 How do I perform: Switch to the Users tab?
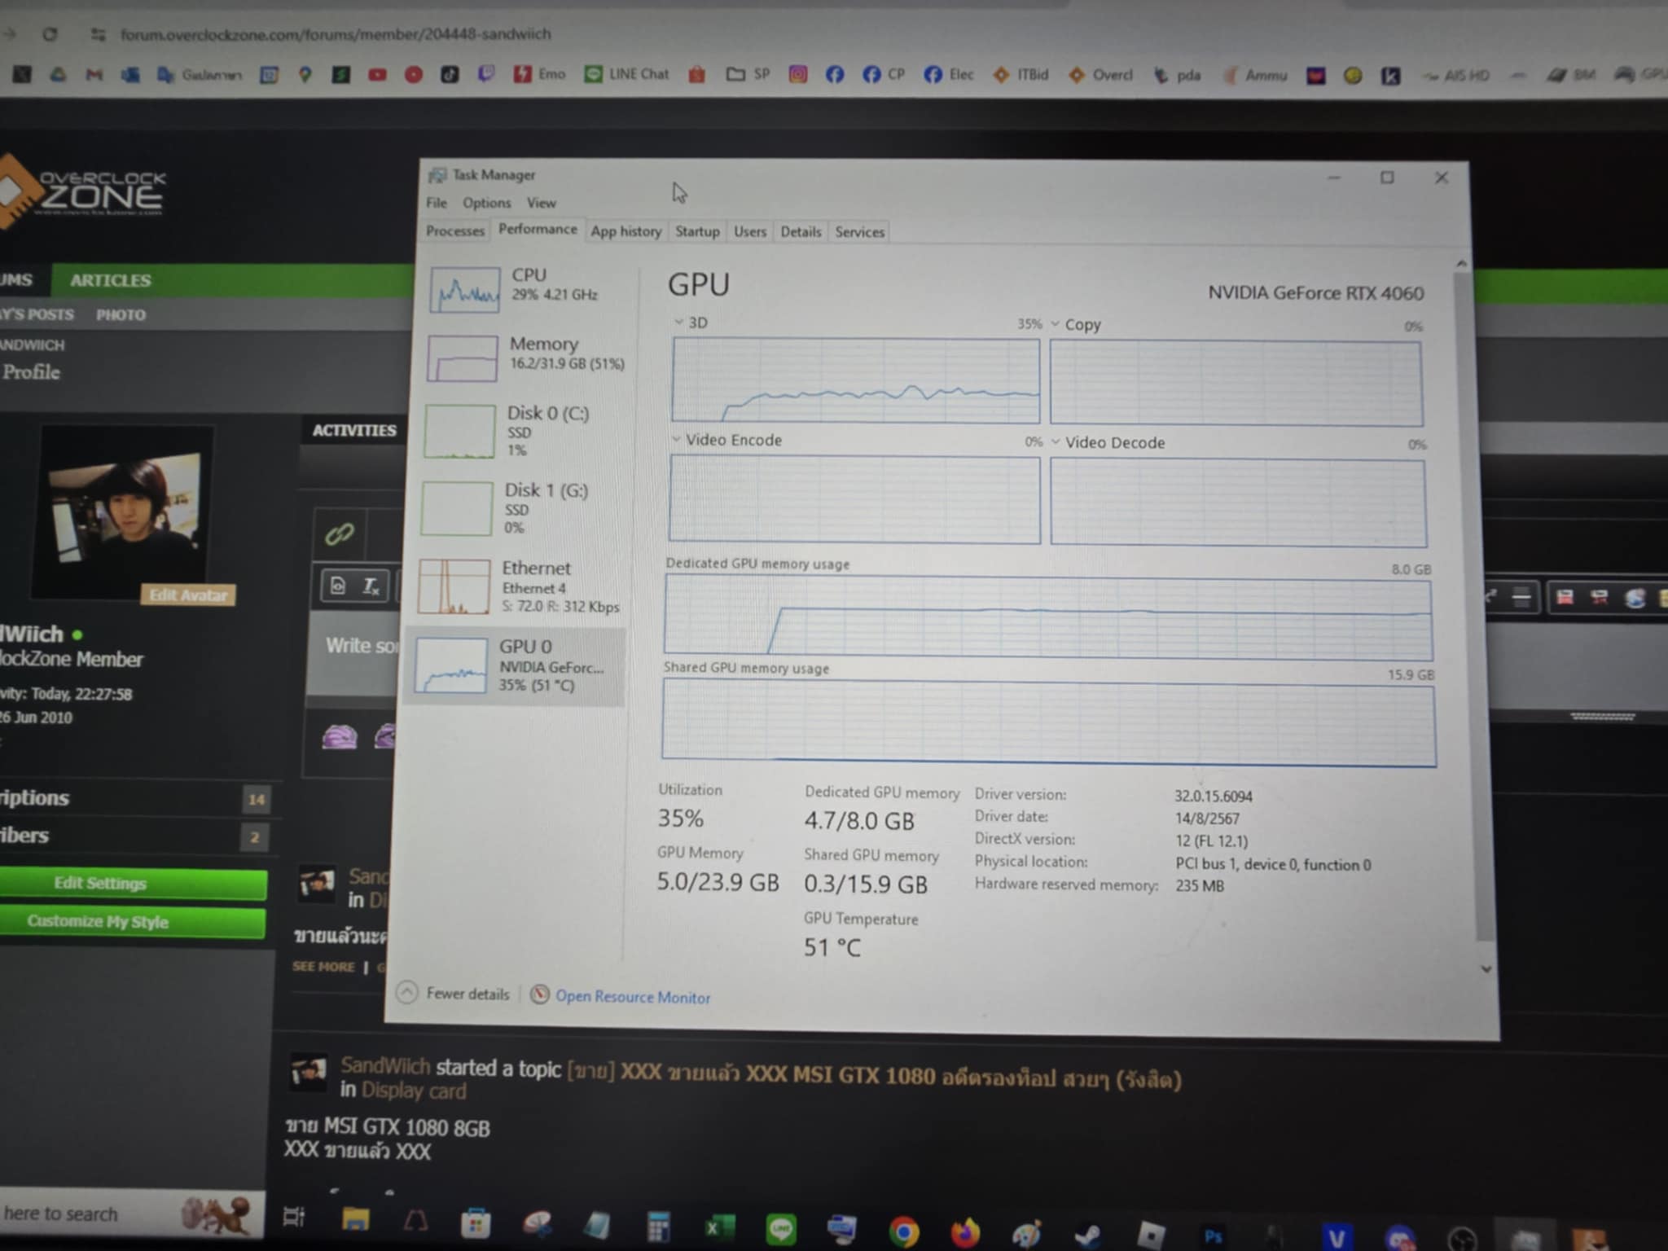(750, 231)
